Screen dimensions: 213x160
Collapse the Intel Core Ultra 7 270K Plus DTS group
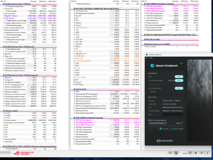click(x=1, y=47)
